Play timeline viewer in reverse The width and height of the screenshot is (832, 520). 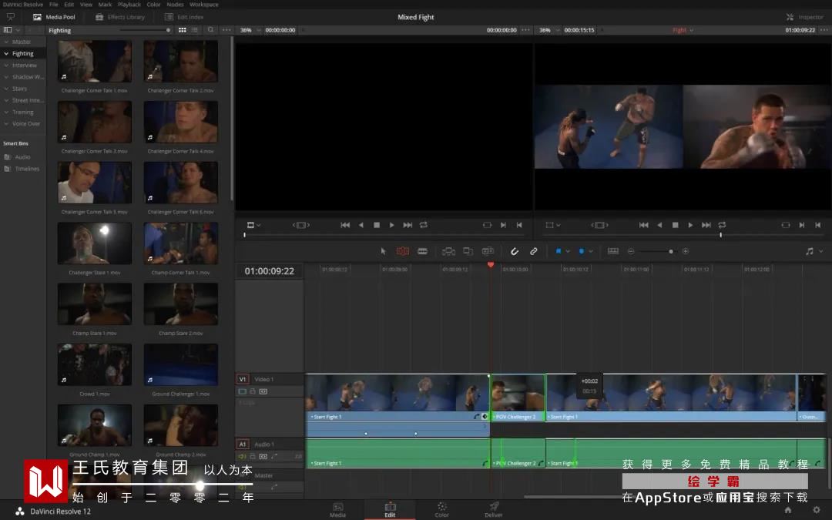[659, 225]
